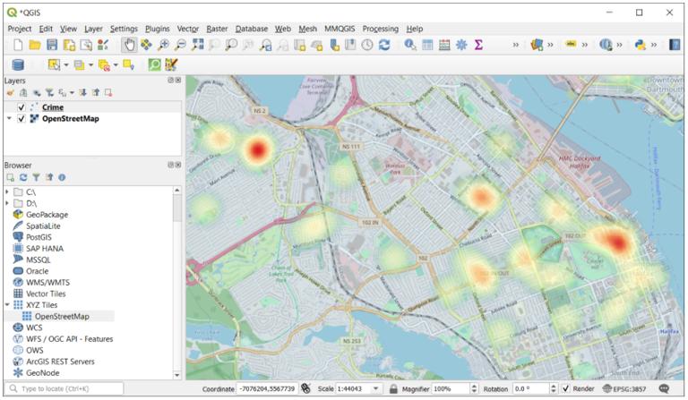Image resolution: width=688 pixels, height=400 pixels.
Task: Click the green magnifier plugin icon
Action: (x=154, y=64)
